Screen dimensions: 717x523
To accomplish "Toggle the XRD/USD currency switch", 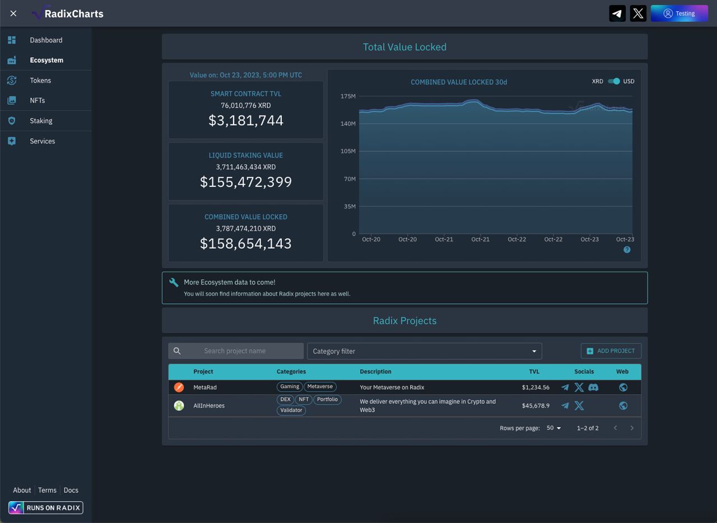I will (x=614, y=81).
